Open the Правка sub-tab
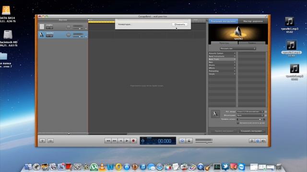The height and width of the screenshot is (172, 307). (252, 43)
